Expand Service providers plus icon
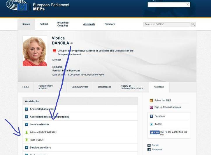Image resolution: width=211 pixels, height=155 pixels. click(x=27, y=148)
